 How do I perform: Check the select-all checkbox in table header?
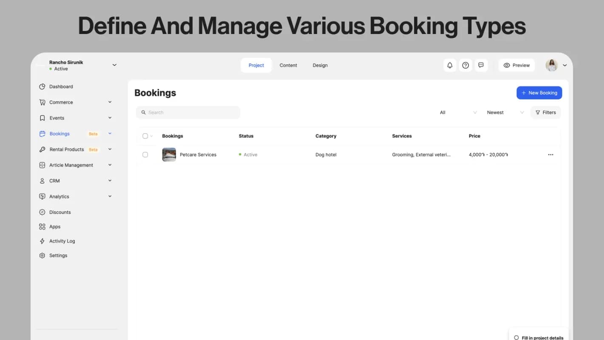pos(145,136)
